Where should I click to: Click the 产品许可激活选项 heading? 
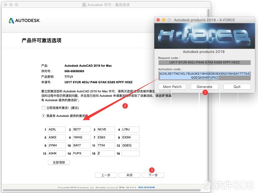[x=42, y=41]
